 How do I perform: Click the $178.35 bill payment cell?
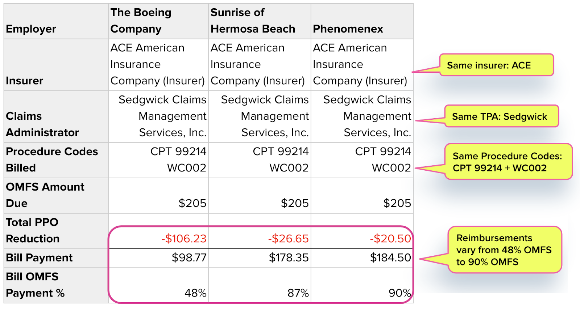click(260, 258)
